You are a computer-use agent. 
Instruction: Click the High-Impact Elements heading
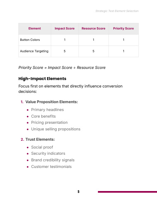pos(42,78)
